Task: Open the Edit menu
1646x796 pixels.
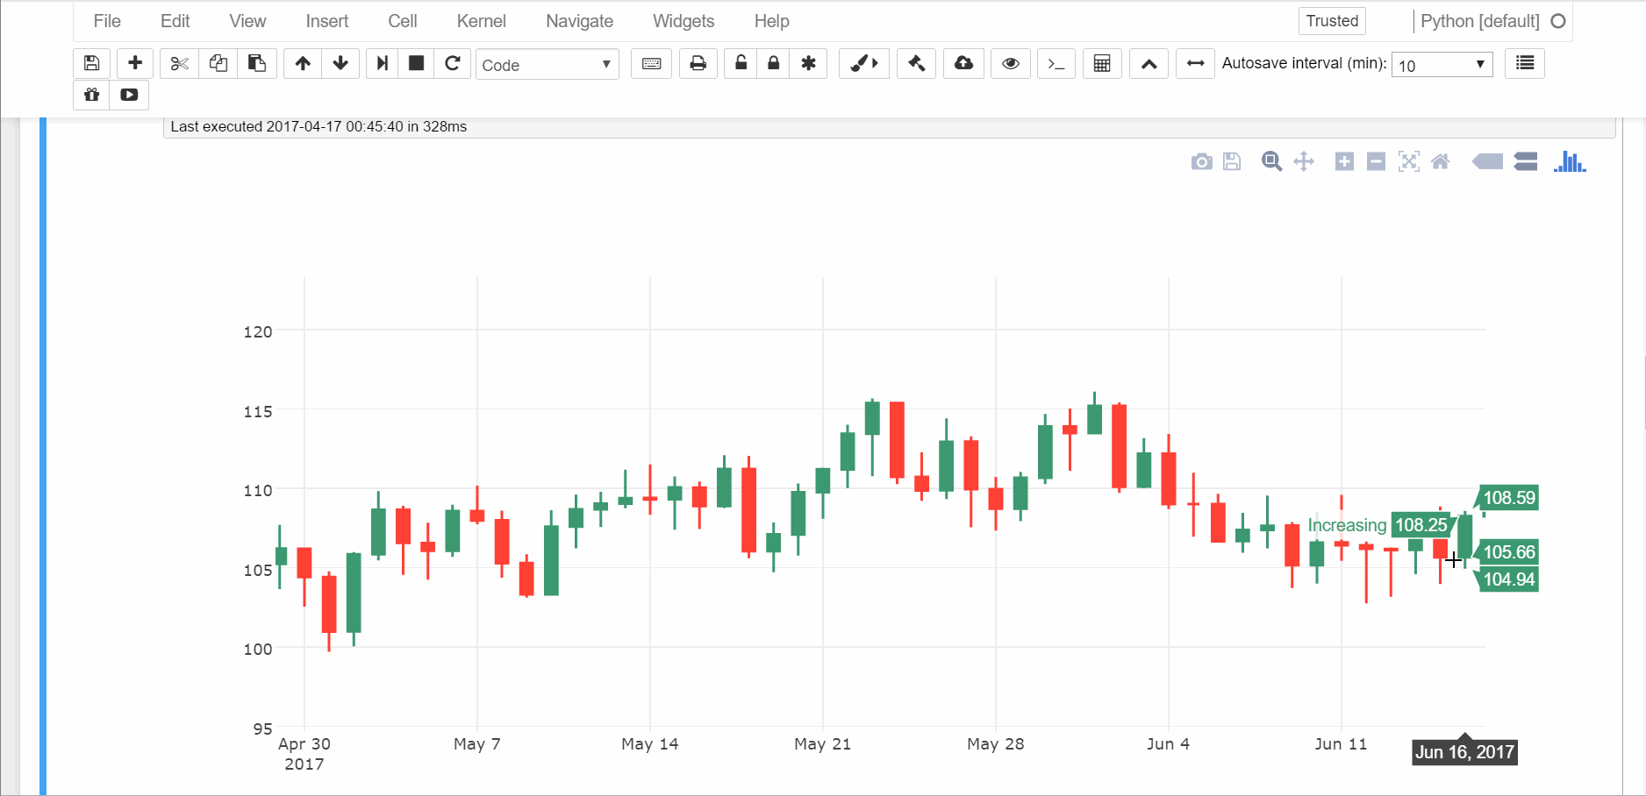Action: (175, 21)
